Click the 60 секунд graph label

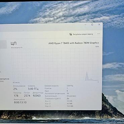[x=16, y=82]
